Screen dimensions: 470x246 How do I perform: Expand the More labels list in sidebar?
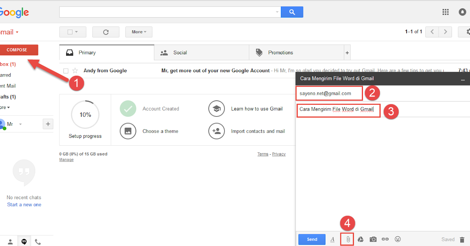click(x=5, y=107)
